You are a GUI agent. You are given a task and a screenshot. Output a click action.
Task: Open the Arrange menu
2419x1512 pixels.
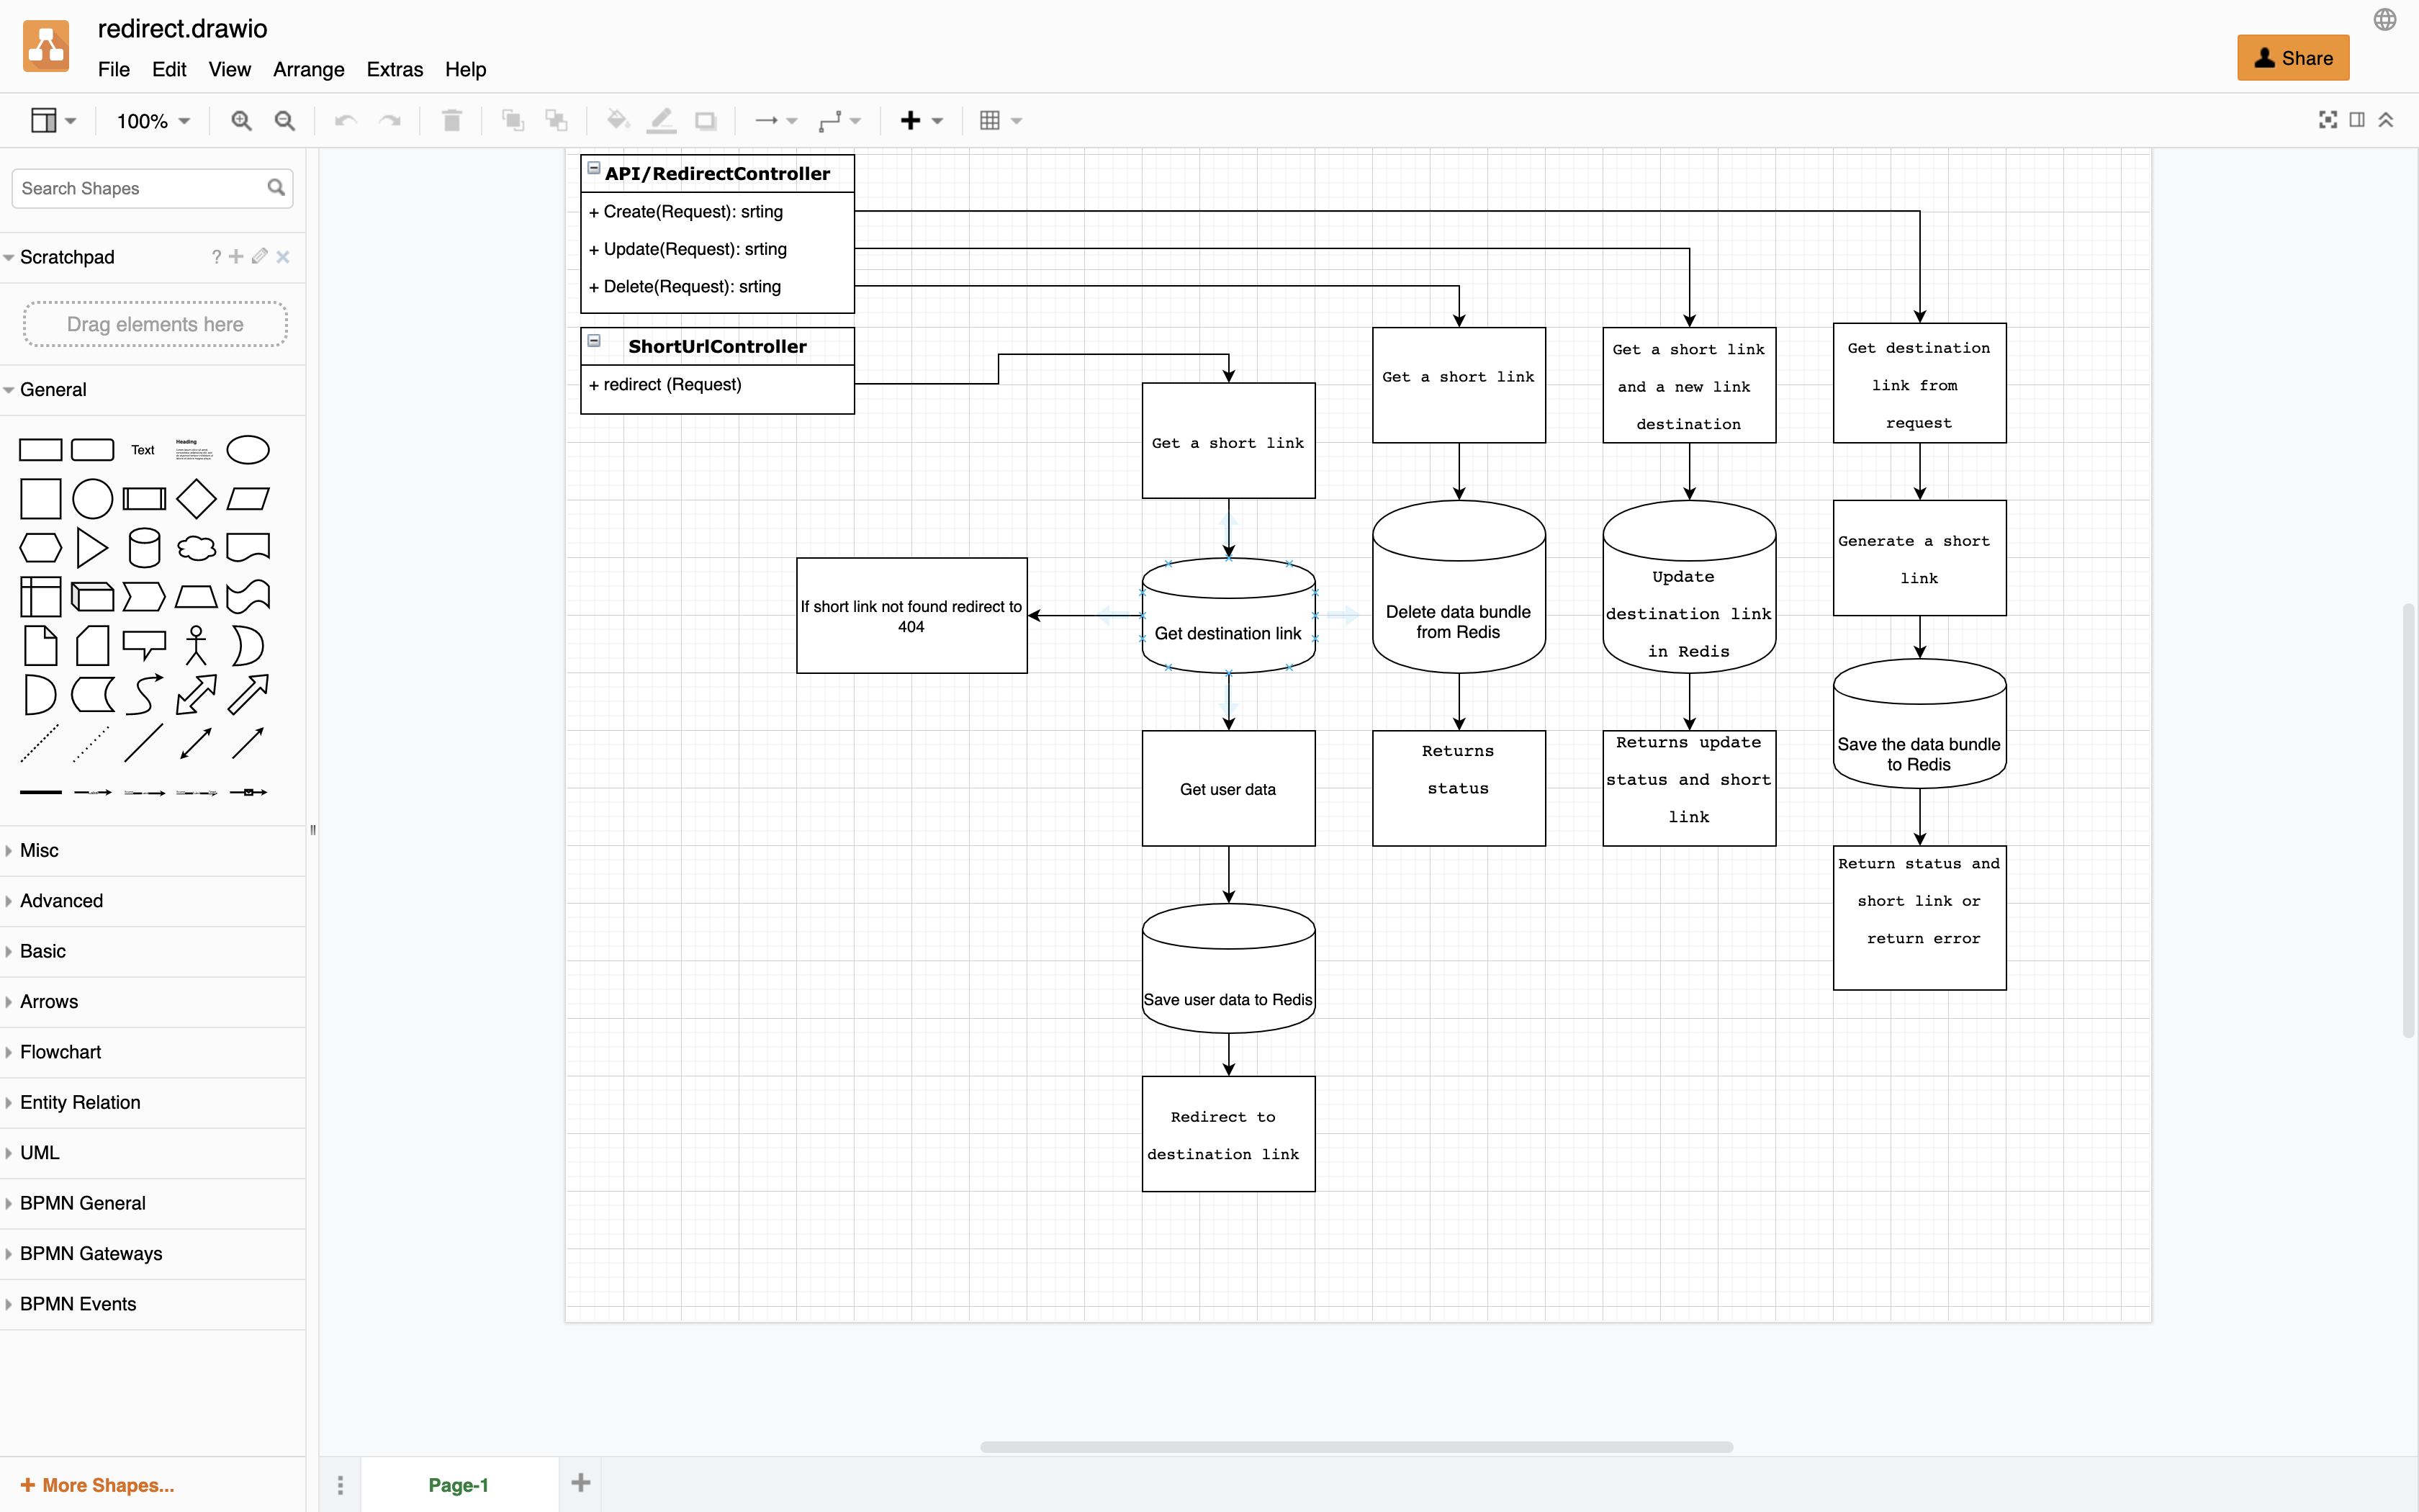309,69
